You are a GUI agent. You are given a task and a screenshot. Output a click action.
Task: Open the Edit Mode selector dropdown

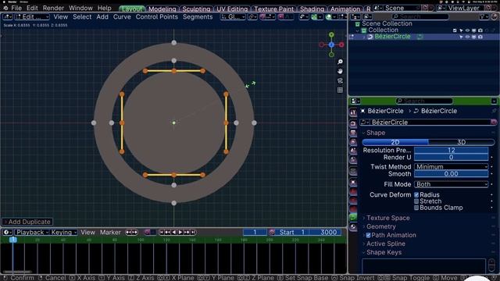(x=32, y=16)
